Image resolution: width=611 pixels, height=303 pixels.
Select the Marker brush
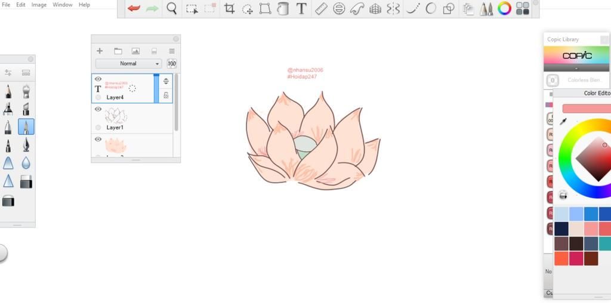coord(8,109)
